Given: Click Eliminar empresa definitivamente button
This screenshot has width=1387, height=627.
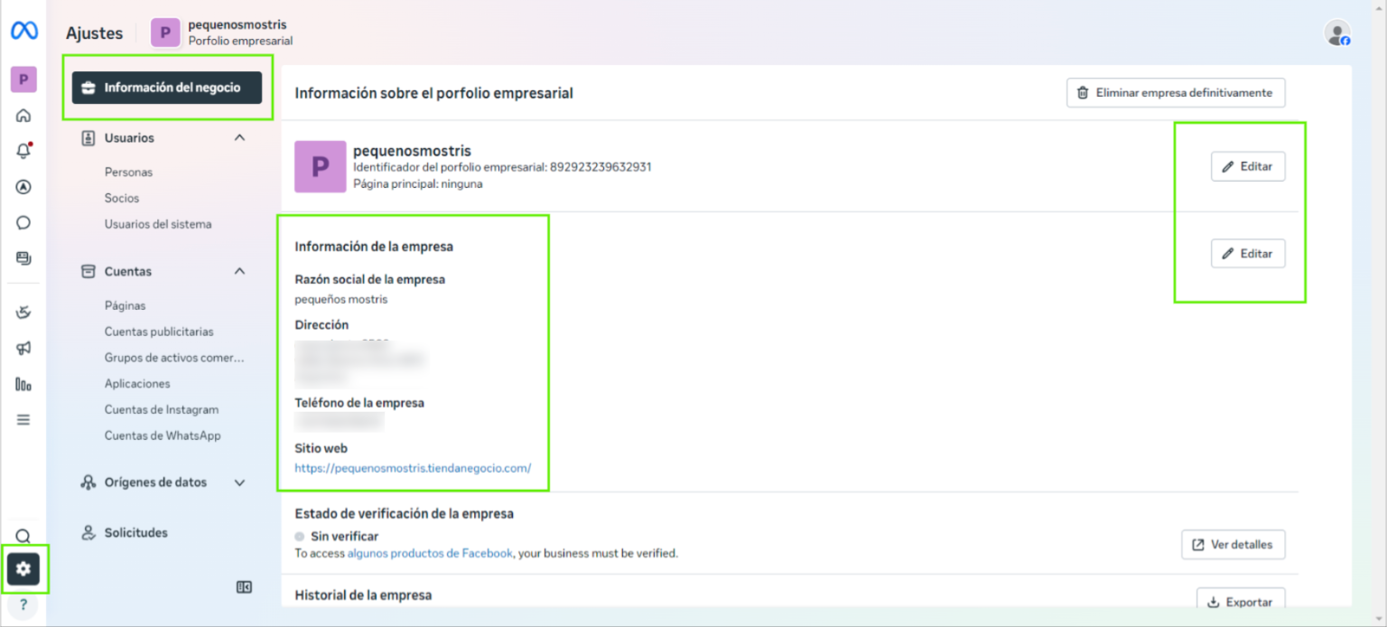Looking at the screenshot, I should pos(1175,92).
